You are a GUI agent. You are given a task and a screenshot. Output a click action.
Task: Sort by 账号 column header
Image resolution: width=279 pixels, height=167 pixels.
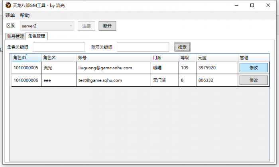[x=114, y=58]
